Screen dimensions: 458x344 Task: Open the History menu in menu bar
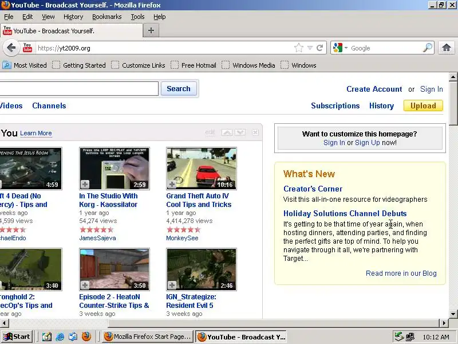(73, 17)
